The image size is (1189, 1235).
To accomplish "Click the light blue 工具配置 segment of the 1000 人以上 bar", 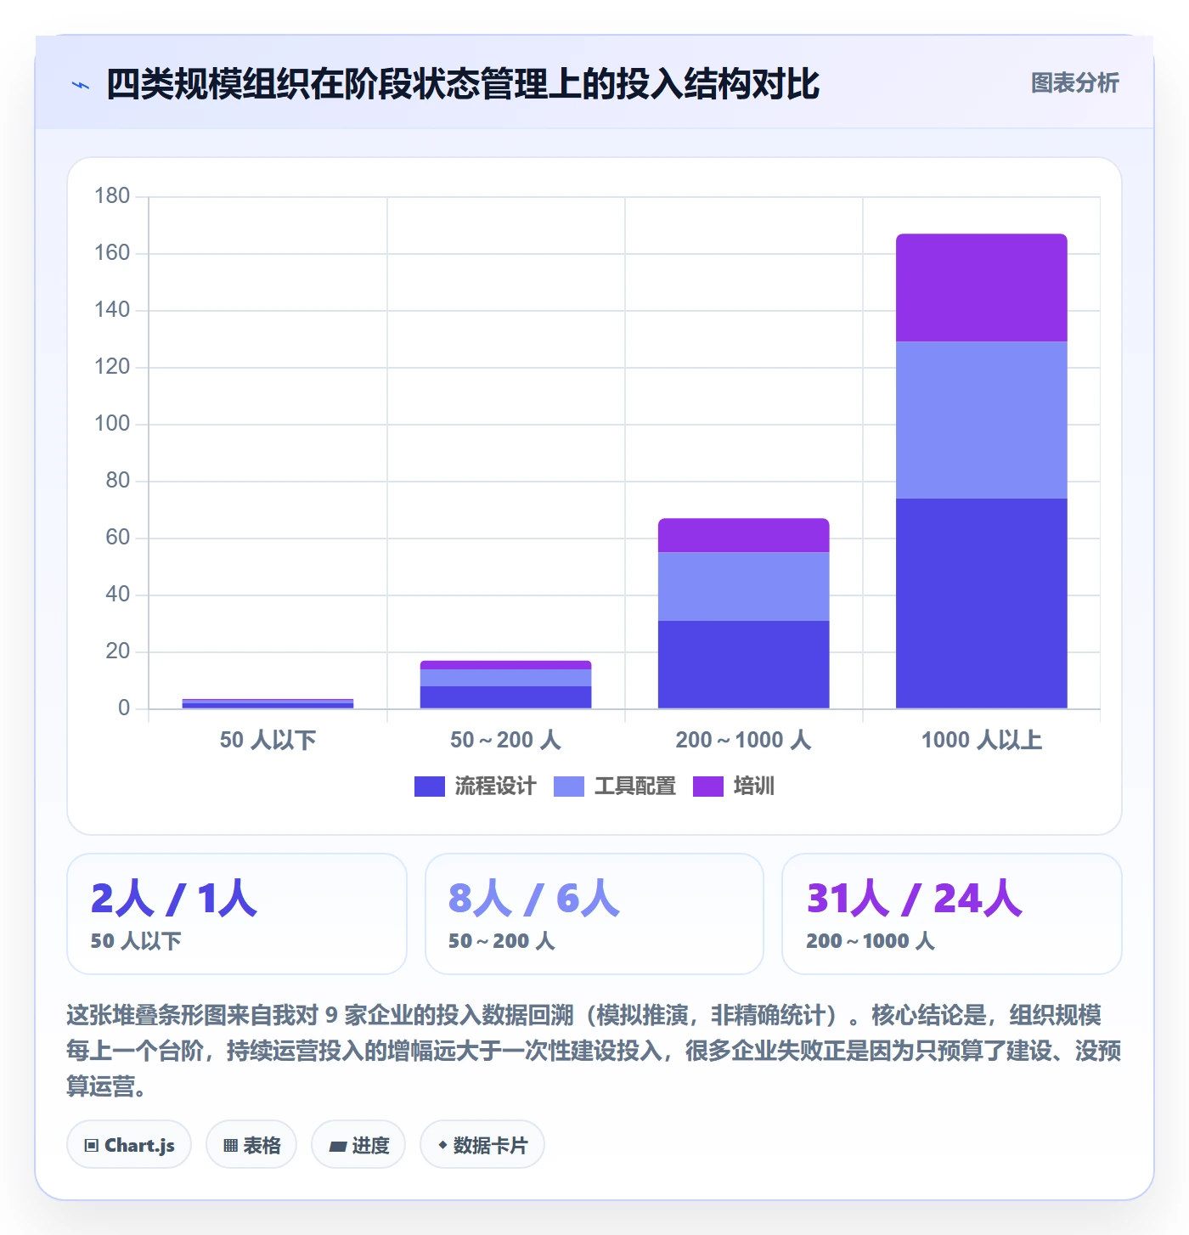I will (x=982, y=420).
